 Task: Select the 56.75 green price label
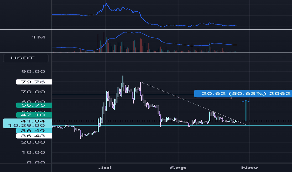click(34, 105)
